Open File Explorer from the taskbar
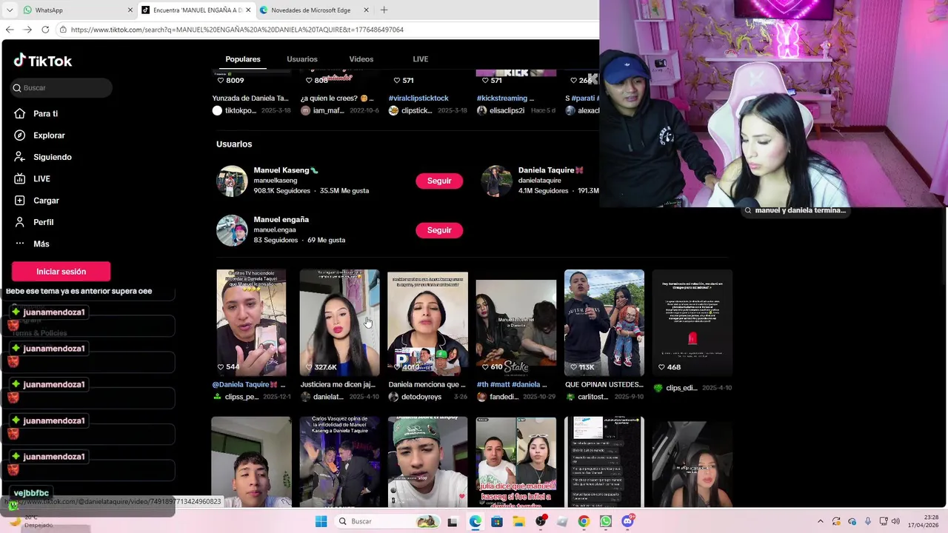The width and height of the screenshot is (948, 533). click(x=518, y=521)
